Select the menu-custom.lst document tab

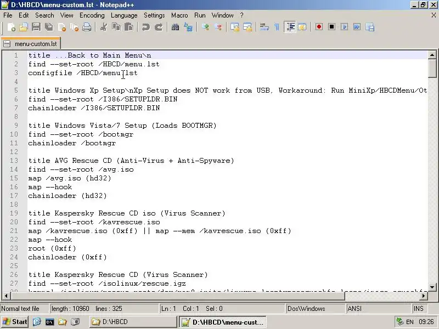click(31, 44)
